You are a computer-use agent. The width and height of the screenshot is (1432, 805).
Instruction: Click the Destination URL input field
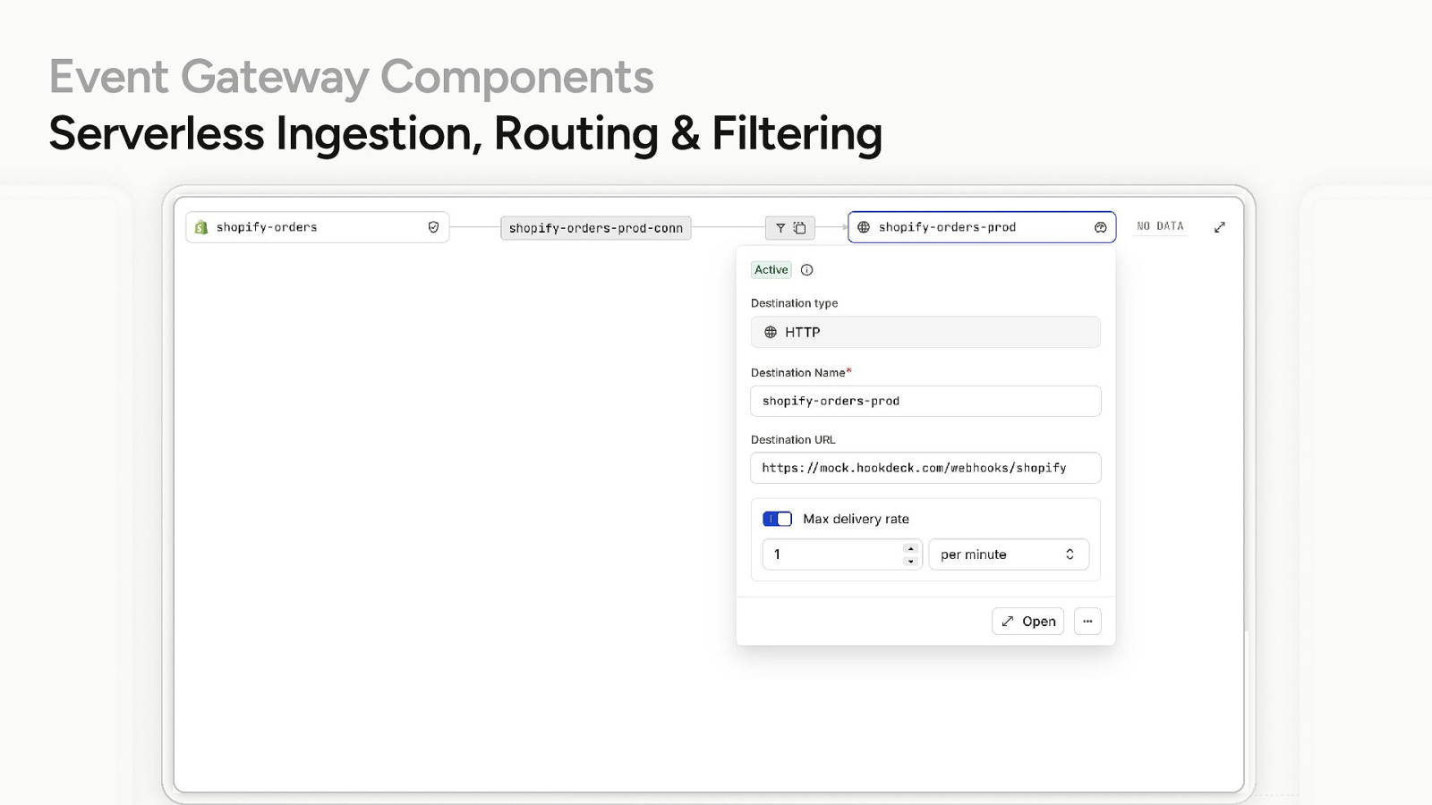click(925, 468)
